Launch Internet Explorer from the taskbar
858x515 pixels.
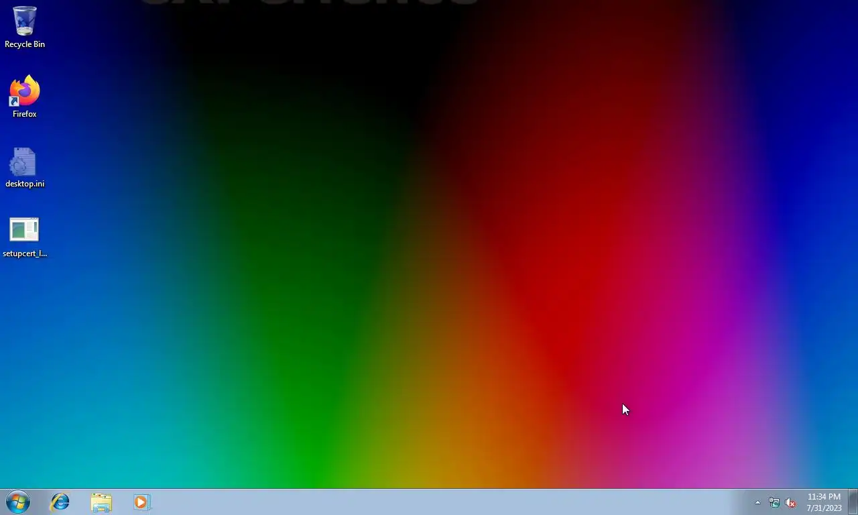pos(60,502)
